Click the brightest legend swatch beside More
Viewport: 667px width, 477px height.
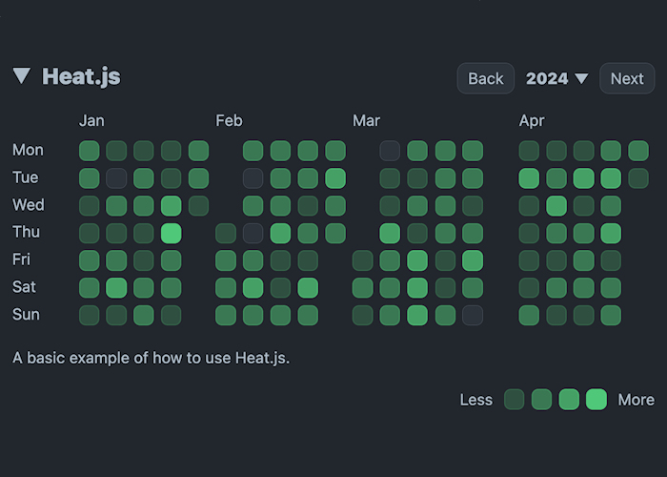[x=596, y=400]
